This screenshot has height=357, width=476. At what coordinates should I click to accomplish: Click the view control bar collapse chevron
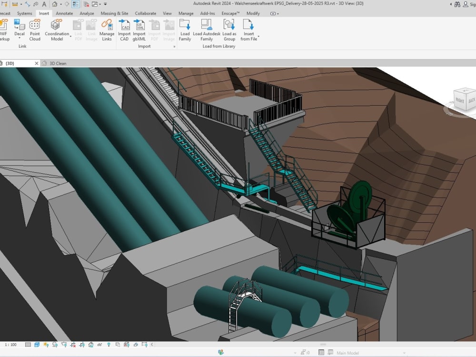(152, 345)
